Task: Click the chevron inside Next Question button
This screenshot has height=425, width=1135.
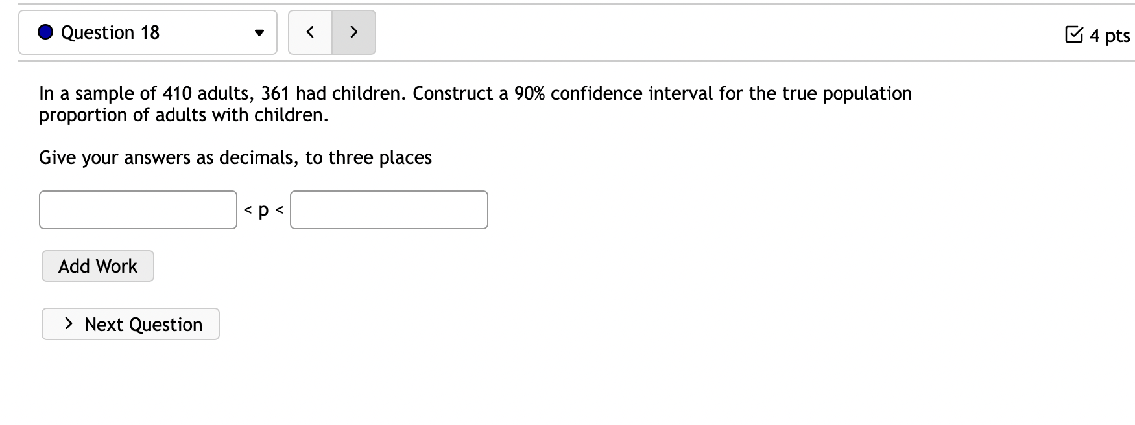Action: (68, 323)
